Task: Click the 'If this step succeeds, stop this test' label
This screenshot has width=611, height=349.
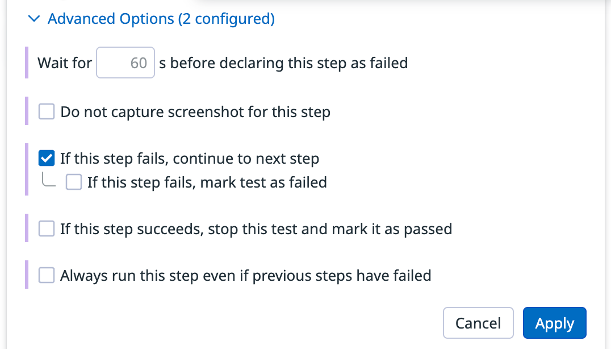Action: coord(256,229)
